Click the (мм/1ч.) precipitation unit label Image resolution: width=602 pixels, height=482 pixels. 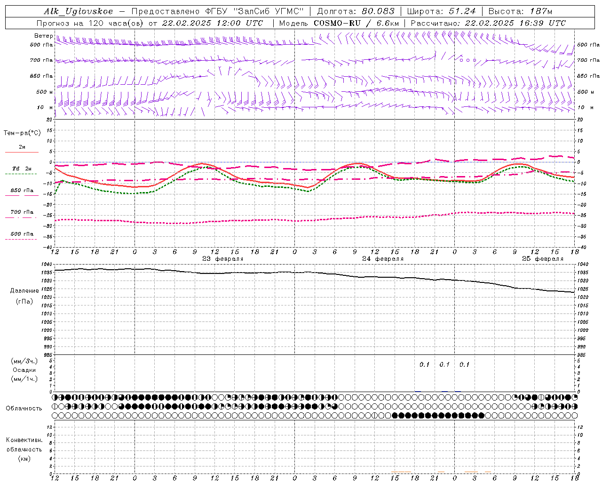pyautogui.click(x=24, y=379)
